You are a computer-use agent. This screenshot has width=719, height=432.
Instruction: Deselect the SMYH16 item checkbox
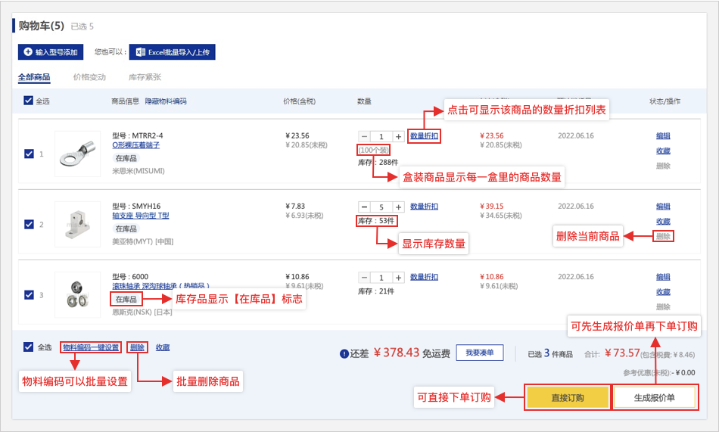click(x=29, y=224)
